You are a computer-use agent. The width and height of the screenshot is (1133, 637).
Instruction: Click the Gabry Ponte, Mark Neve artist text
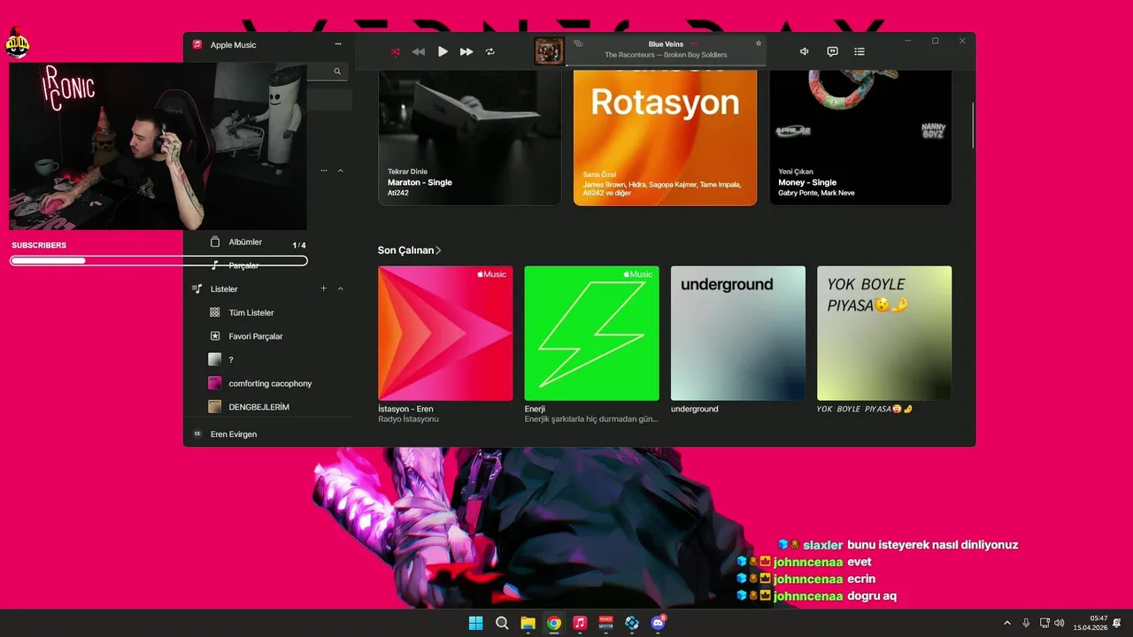[x=816, y=193]
